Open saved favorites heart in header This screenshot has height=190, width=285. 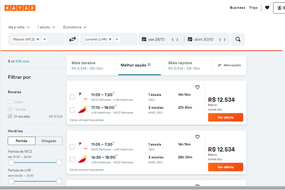click(267, 8)
